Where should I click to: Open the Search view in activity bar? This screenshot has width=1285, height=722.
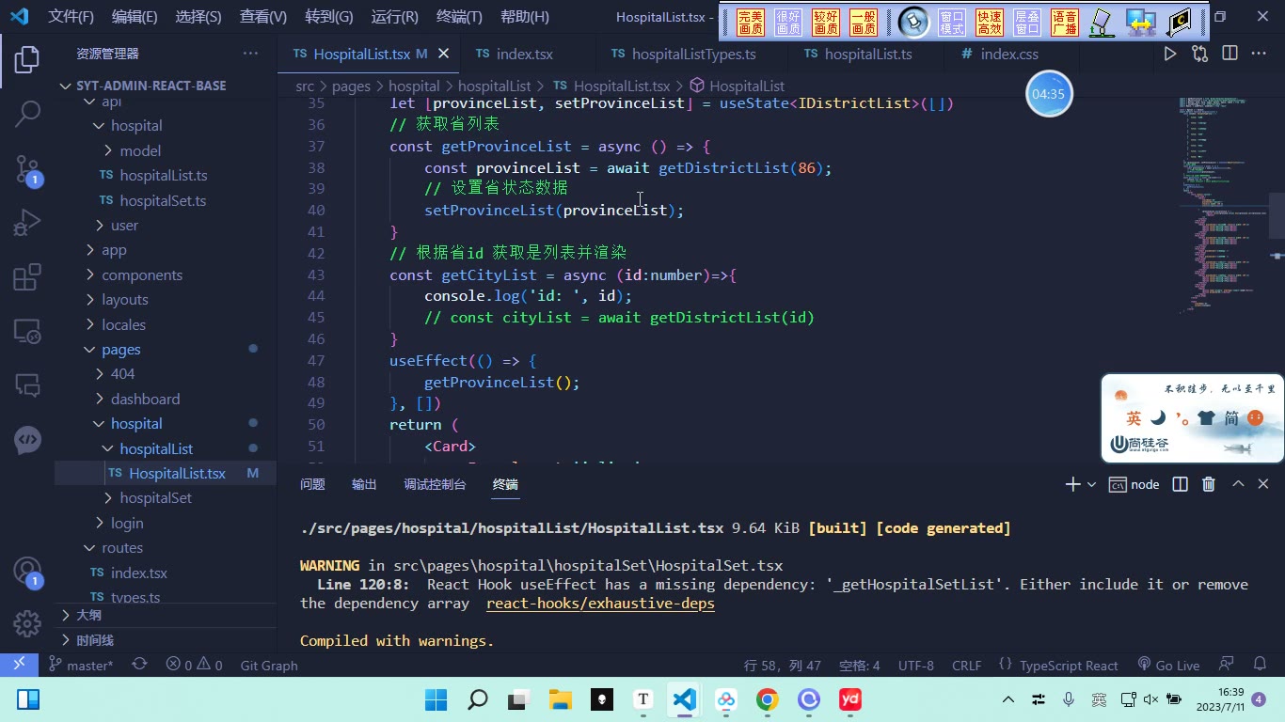coord(27,114)
